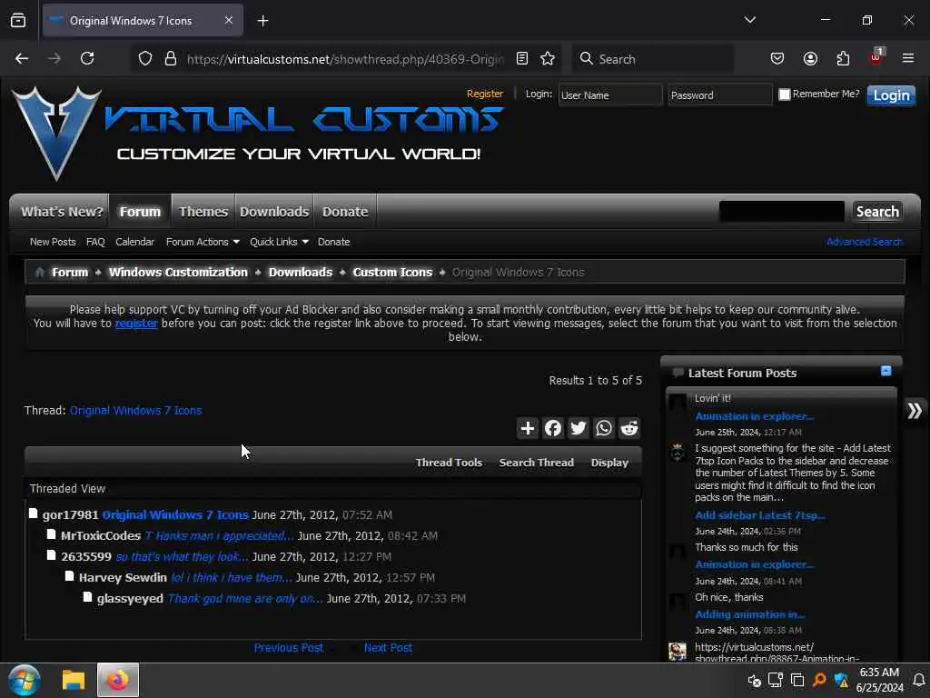Open the Windows Start button
Screen dimensions: 930x698
25,680
